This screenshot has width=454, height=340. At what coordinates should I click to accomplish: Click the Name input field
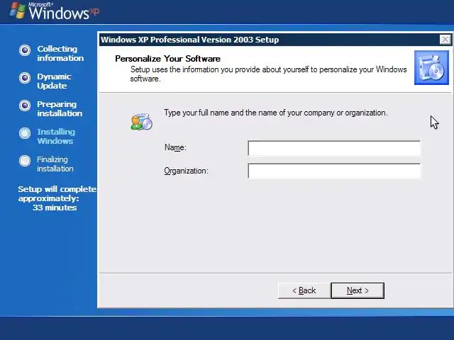[x=334, y=148]
